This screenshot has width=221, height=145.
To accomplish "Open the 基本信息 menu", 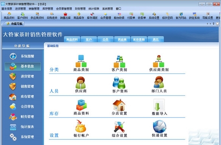I will coord(7,9).
